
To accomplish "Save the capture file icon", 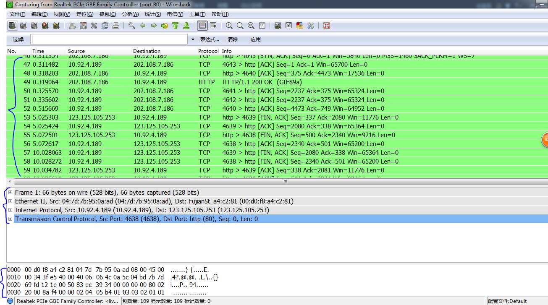I will coord(83,26).
